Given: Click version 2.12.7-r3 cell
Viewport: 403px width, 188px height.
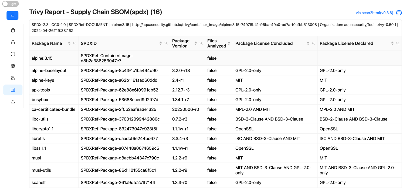Looking at the screenshot, I should tap(187, 90).
